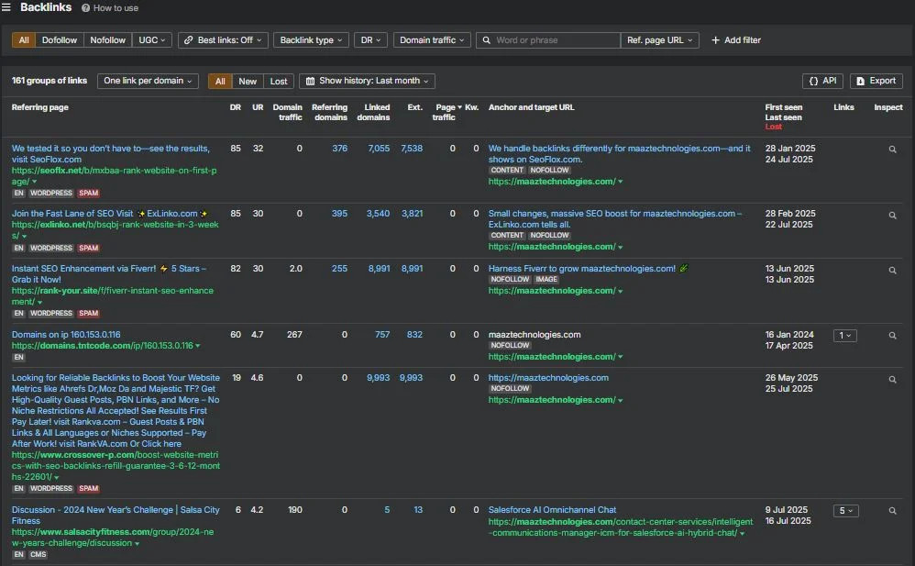
Task: Click ext. links value 3,821
Action: click(x=412, y=214)
